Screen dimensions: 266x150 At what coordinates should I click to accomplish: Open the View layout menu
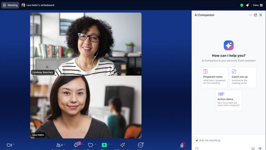coord(258,5)
